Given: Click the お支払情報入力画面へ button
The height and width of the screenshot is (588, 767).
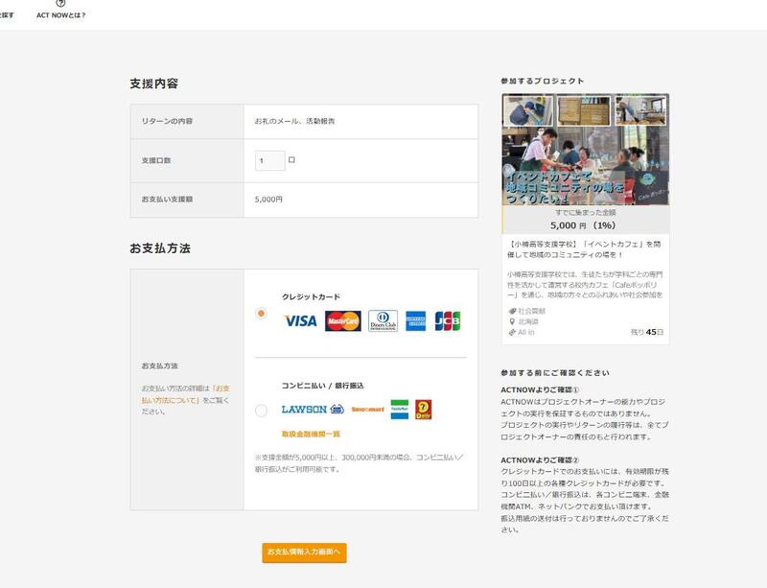Looking at the screenshot, I should tap(304, 553).
